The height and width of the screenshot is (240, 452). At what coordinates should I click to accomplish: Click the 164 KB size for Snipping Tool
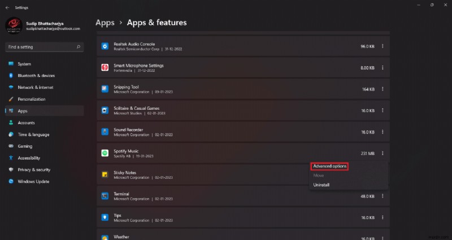coord(368,89)
